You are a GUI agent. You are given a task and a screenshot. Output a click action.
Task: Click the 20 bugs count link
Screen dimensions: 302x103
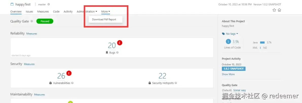point(112,45)
